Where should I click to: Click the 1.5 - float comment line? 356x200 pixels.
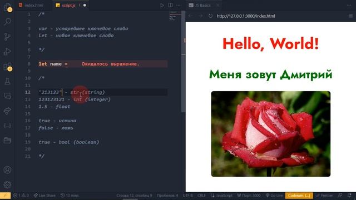(x=55, y=107)
